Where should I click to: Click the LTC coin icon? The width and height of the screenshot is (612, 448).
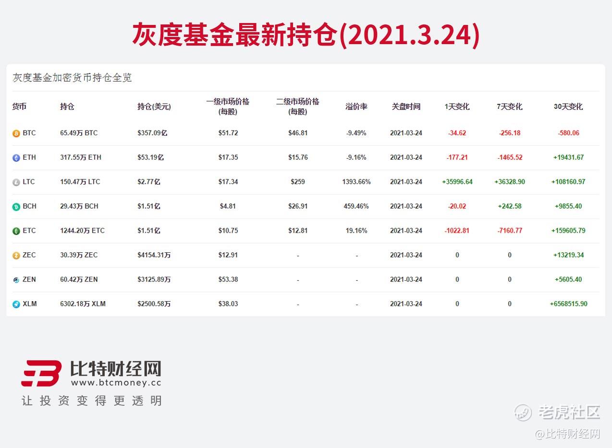click(x=16, y=182)
